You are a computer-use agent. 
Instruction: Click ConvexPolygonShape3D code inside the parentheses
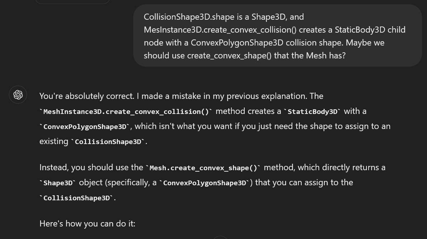point(205,183)
